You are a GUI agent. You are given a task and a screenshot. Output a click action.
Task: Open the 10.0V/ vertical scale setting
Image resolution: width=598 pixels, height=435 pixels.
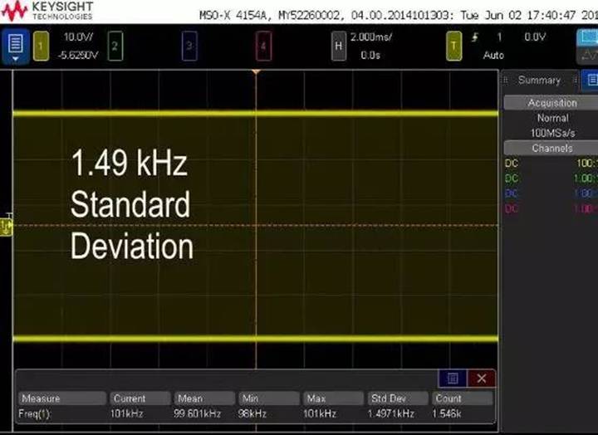pyautogui.click(x=79, y=37)
